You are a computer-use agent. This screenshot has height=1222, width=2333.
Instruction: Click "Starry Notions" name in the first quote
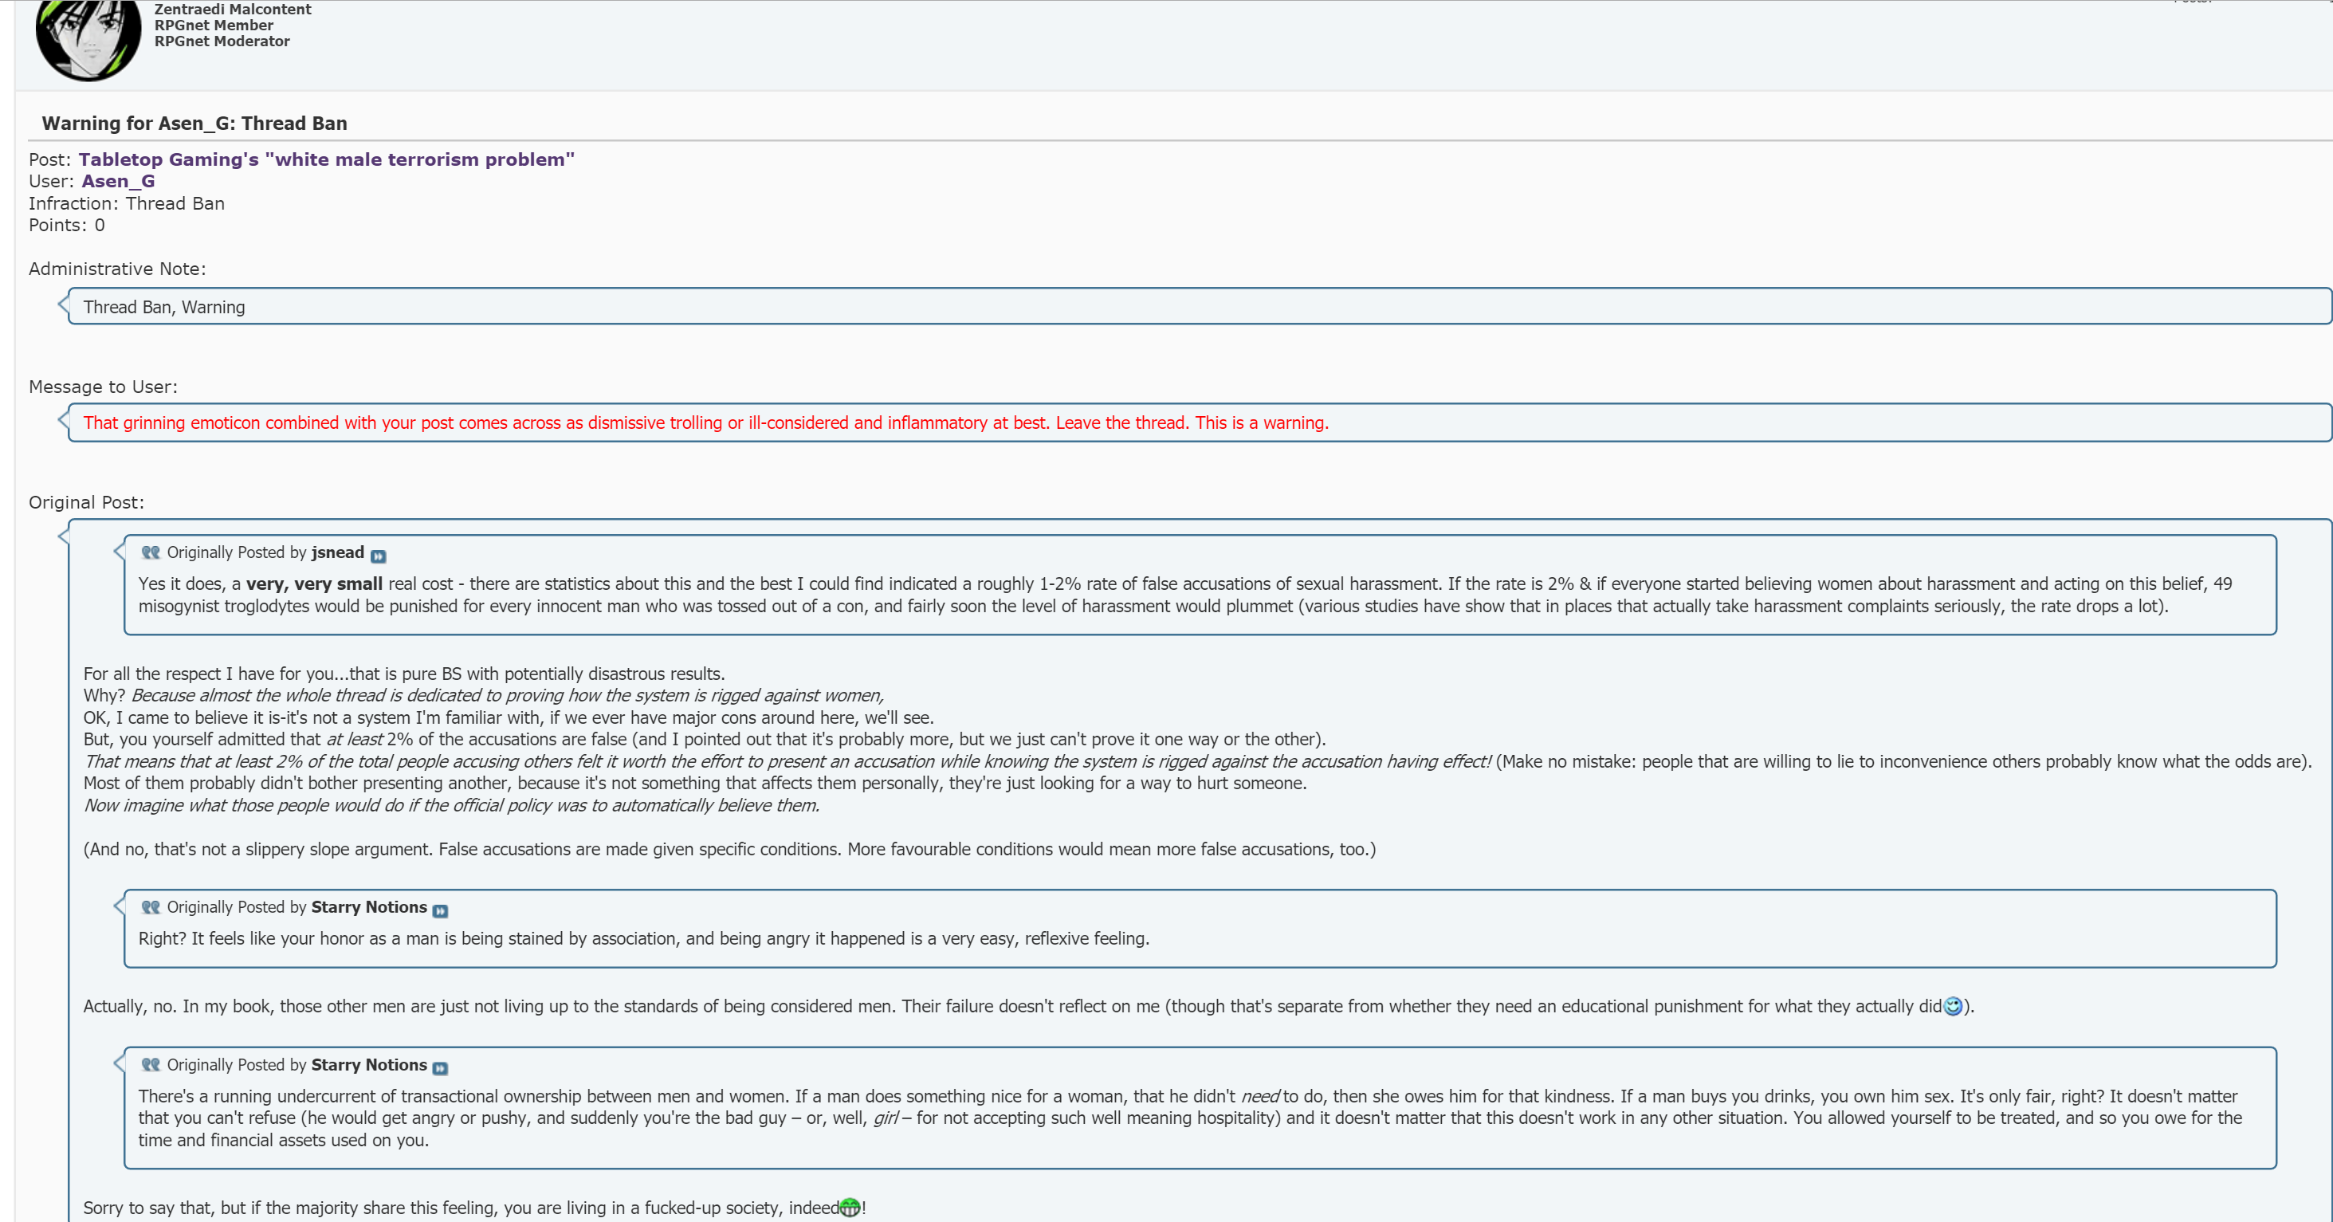370,908
